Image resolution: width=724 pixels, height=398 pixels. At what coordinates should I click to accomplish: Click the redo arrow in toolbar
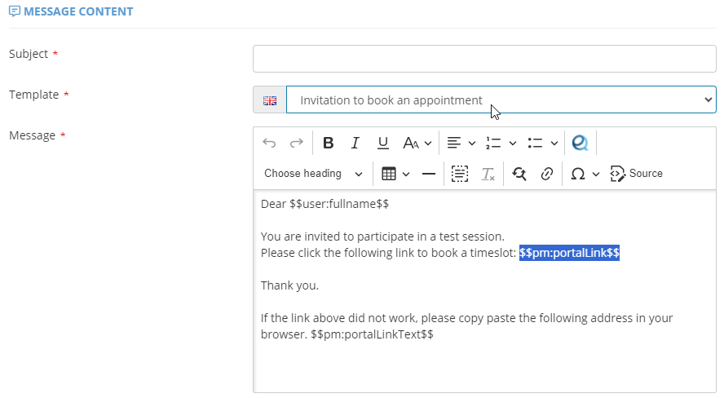(x=296, y=143)
